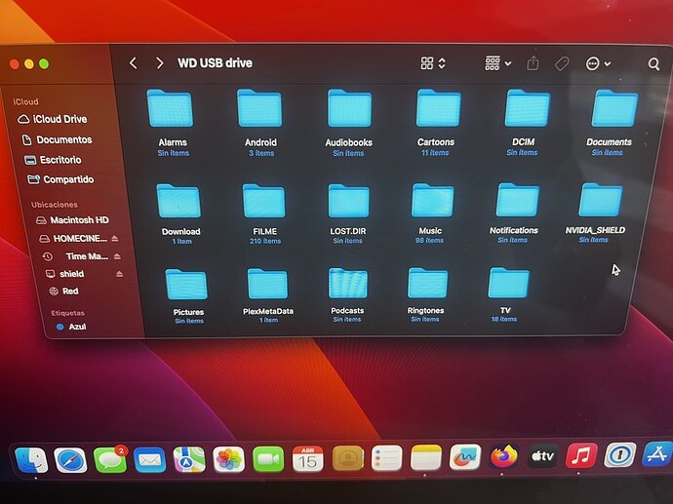Screen dimensions: 673x504
Task: Select Compartido in sidebar
Action: coord(60,179)
